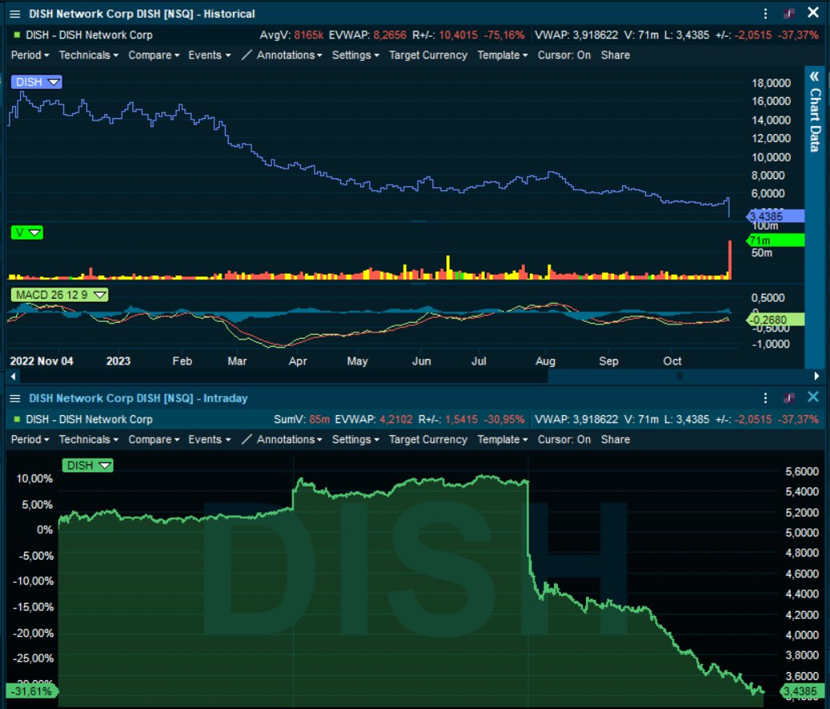Click green DISH legend square in Intraday panel

(17, 419)
